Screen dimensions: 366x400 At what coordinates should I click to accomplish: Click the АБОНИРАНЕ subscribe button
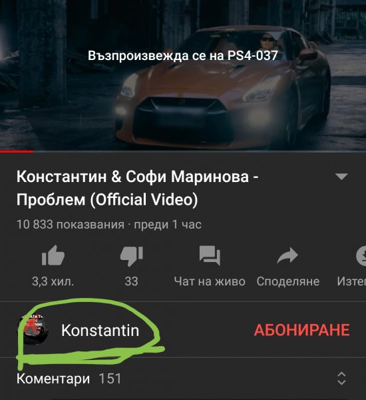[302, 330]
